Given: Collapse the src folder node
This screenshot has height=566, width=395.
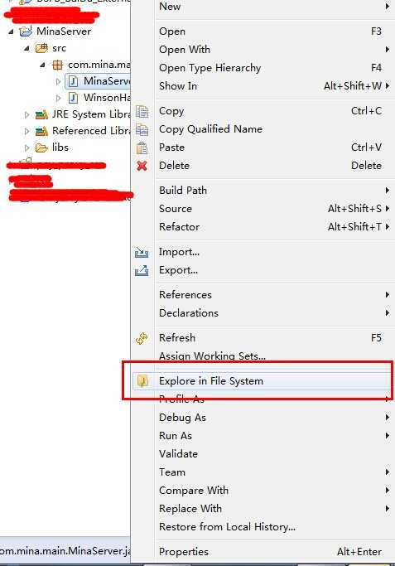Looking at the screenshot, I should click(x=26, y=48).
